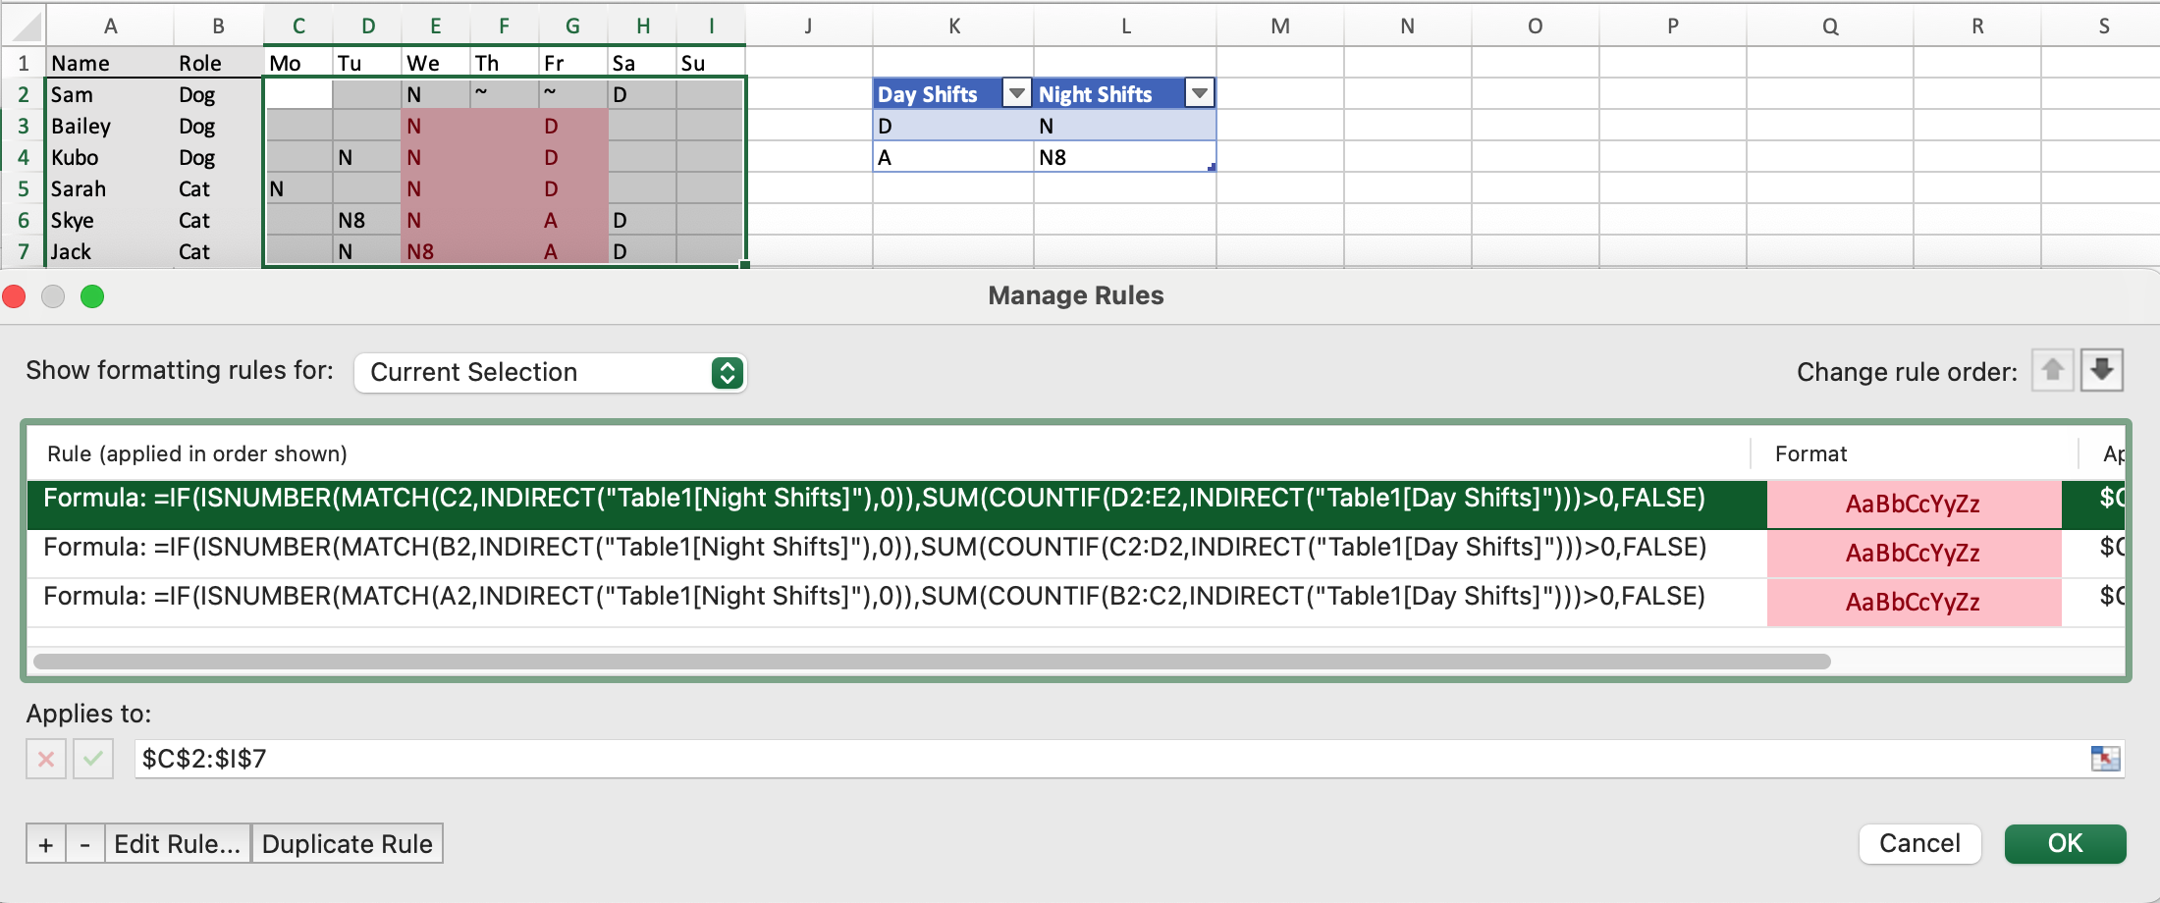Viewport: 2160px width, 903px height.
Task: Click the range selector icon in Applies to
Action: pos(2105,759)
